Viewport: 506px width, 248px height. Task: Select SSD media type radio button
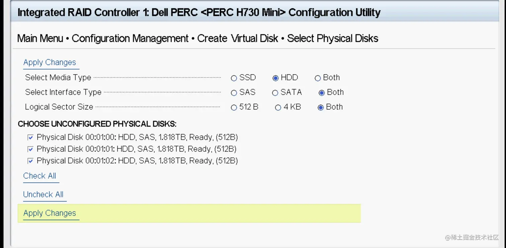click(x=234, y=78)
